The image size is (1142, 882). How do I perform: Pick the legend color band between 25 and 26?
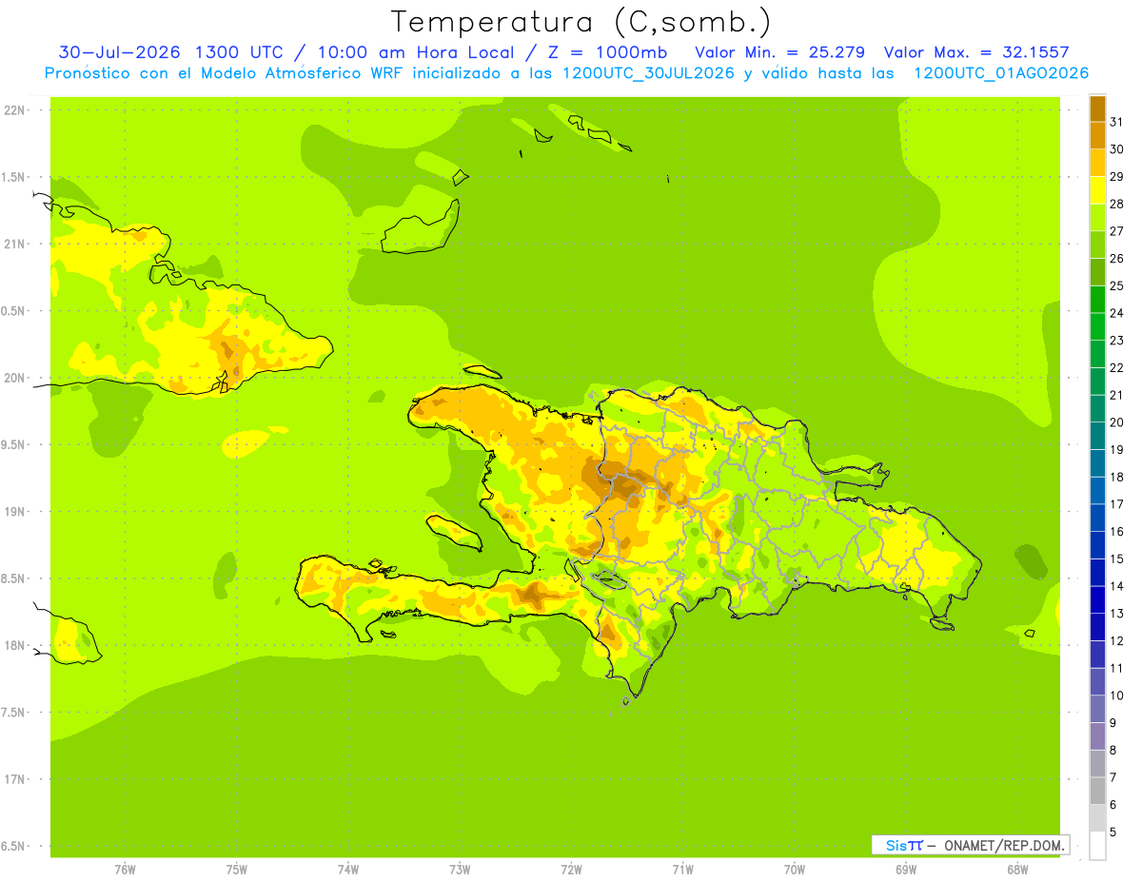[1097, 272]
